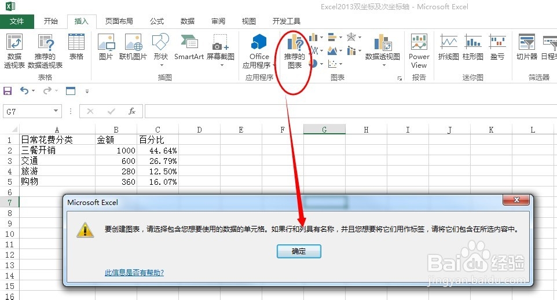The width and height of the screenshot is (557, 300).
Task: Click the PivotChart (数据透视图) icon
Action: point(383,43)
